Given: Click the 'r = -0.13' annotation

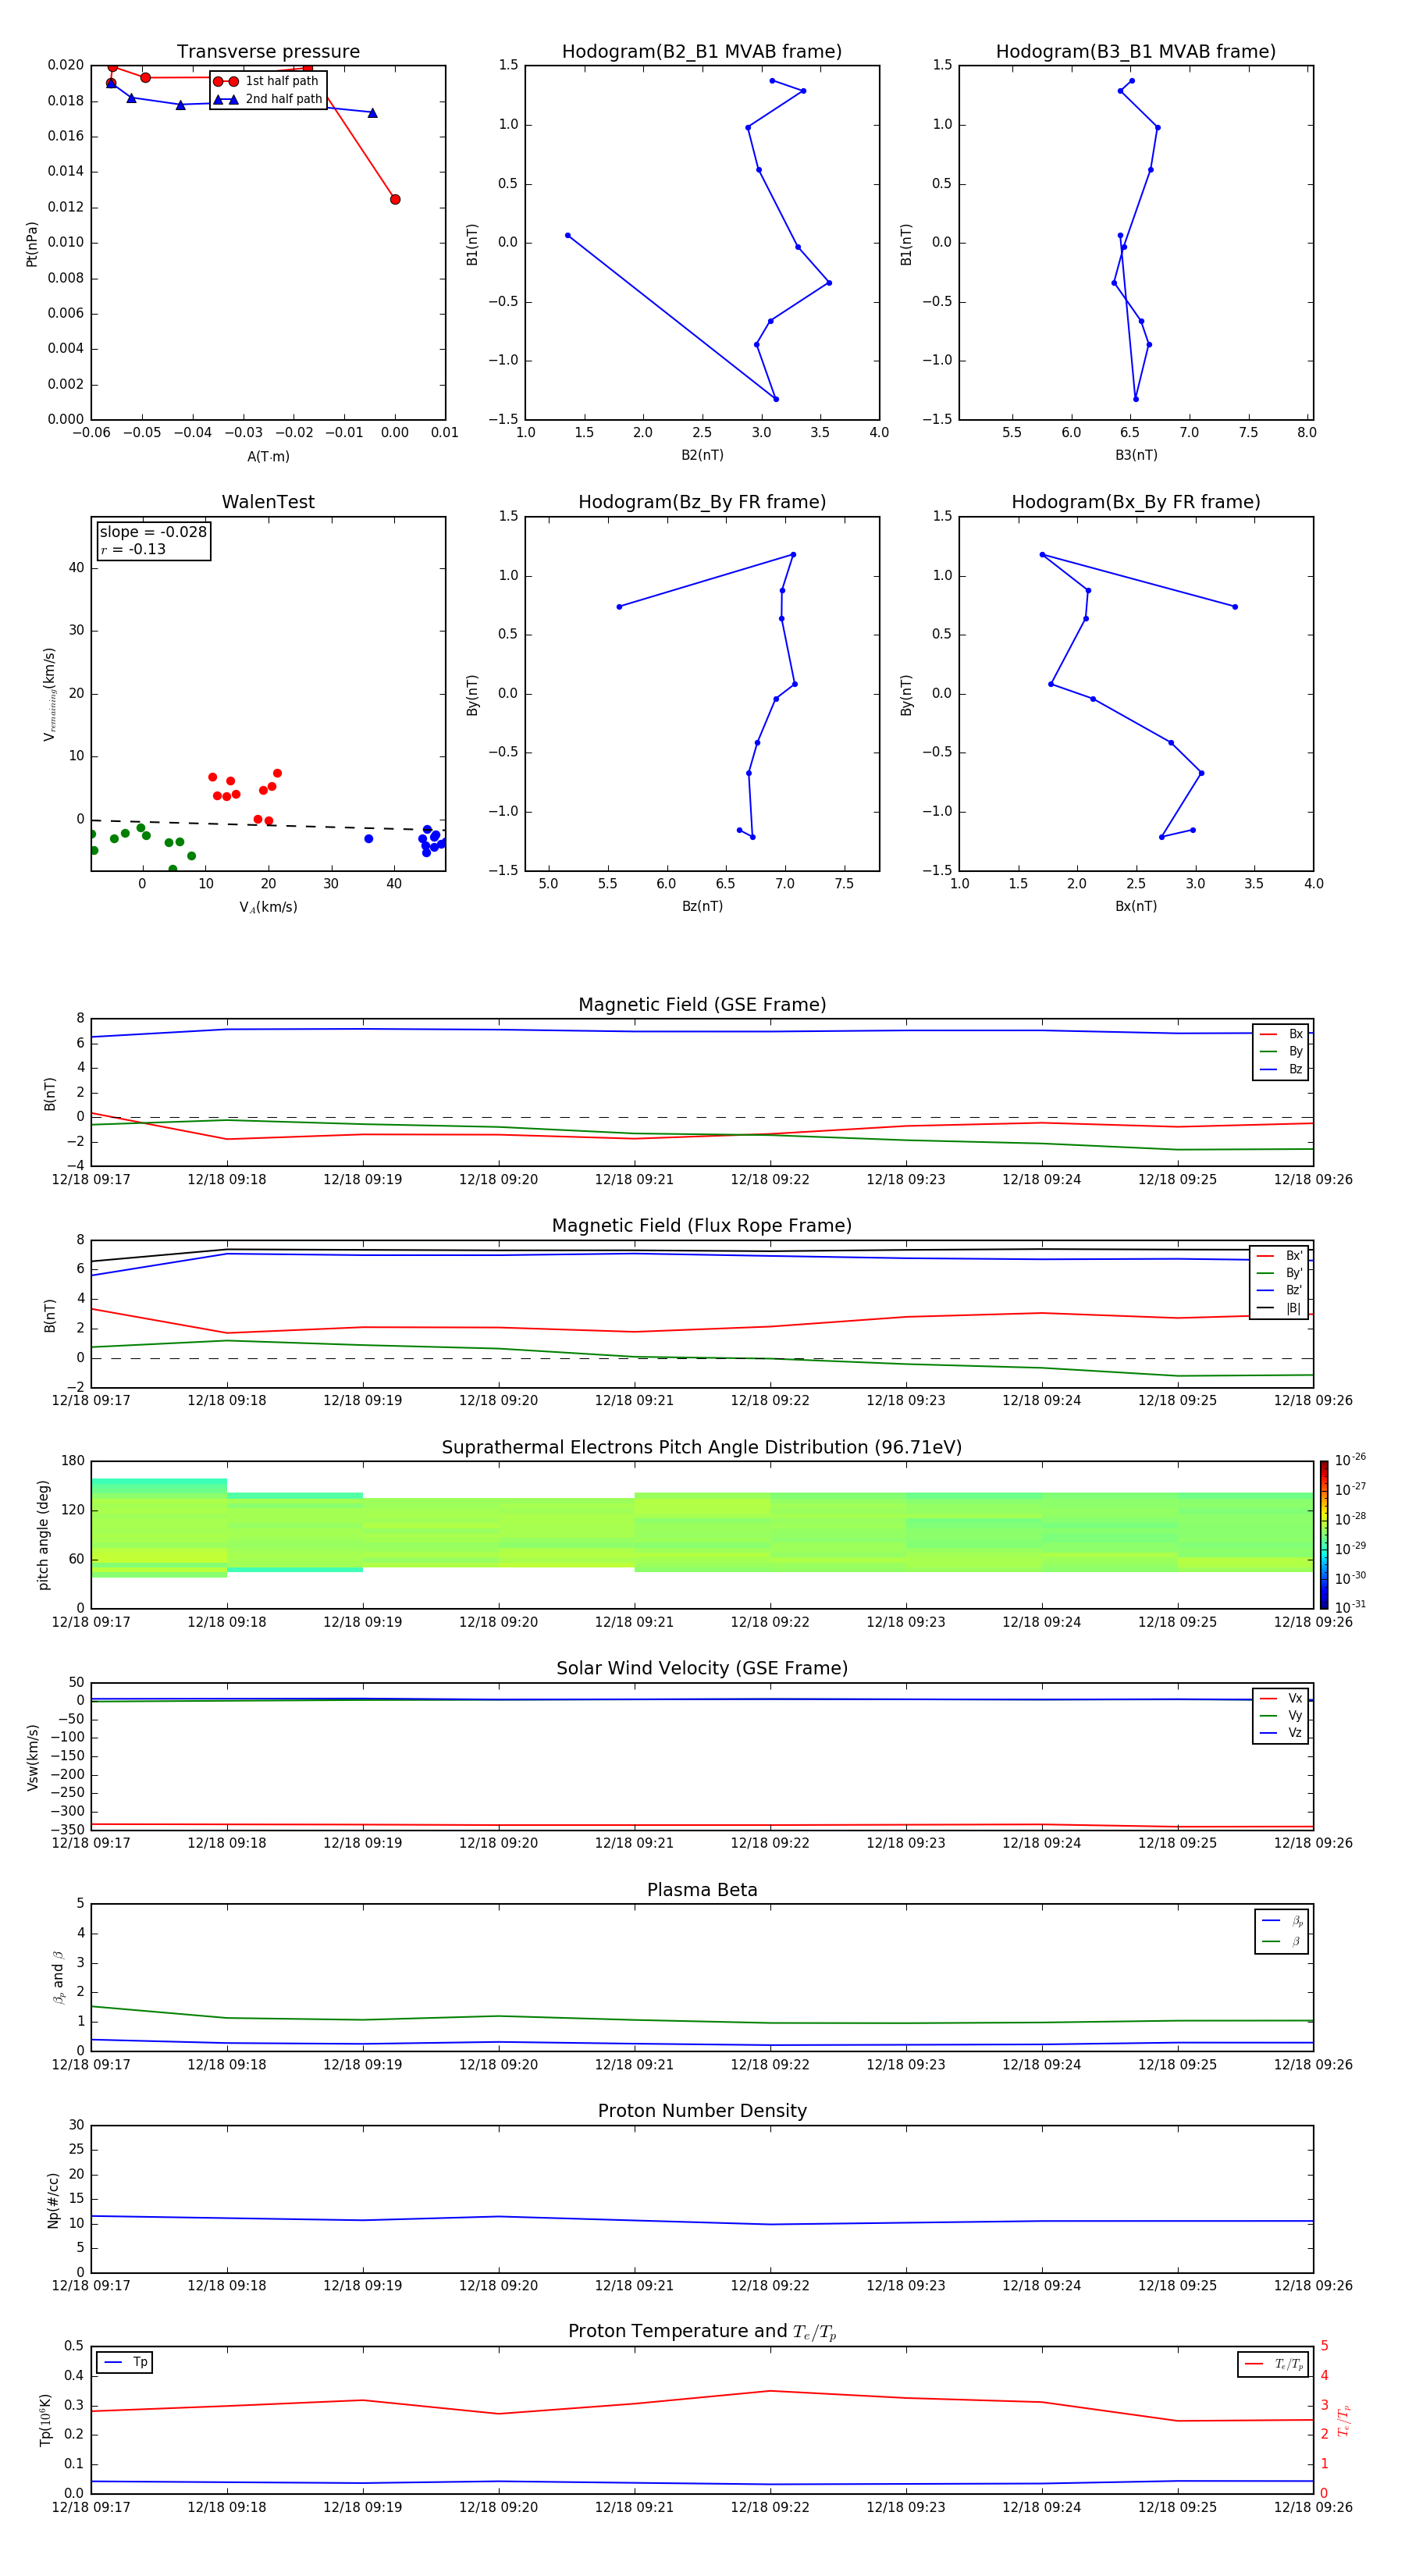Looking at the screenshot, I should tap(133, 549).
